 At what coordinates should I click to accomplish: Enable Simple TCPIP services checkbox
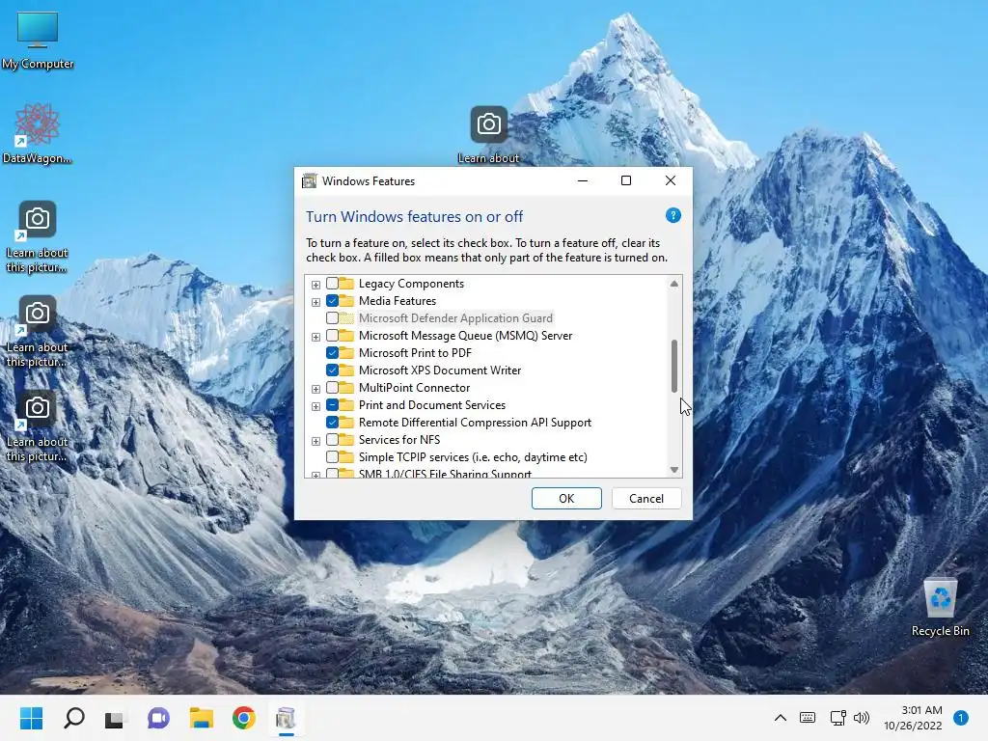(x=332, y=456)
